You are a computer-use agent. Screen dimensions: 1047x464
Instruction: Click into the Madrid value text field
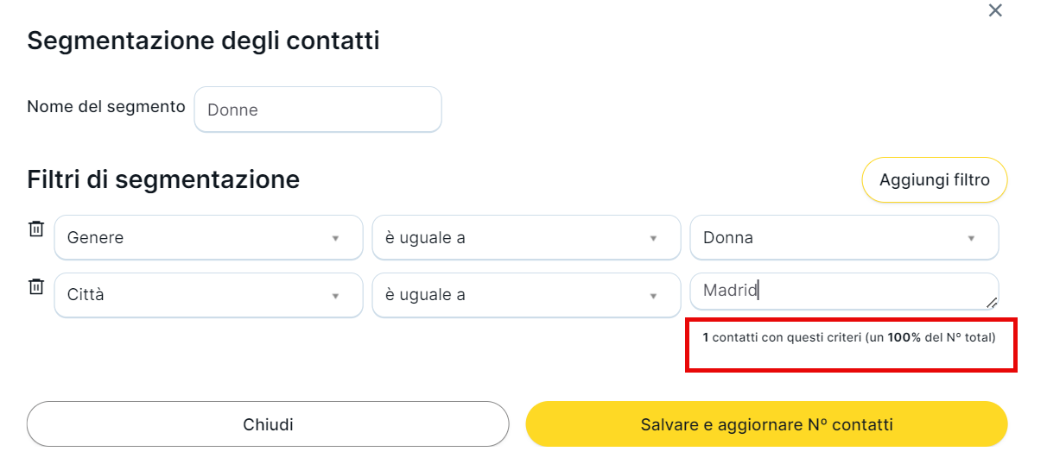[x=838, y=292]
